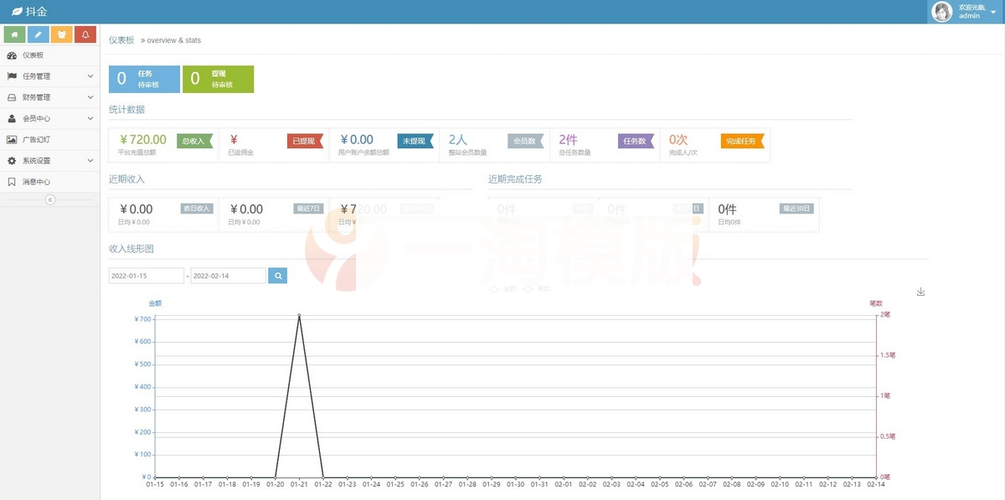The image size is (1005, 500).
Task: Click the orange members shortcut button
Action: coord(61,34)
